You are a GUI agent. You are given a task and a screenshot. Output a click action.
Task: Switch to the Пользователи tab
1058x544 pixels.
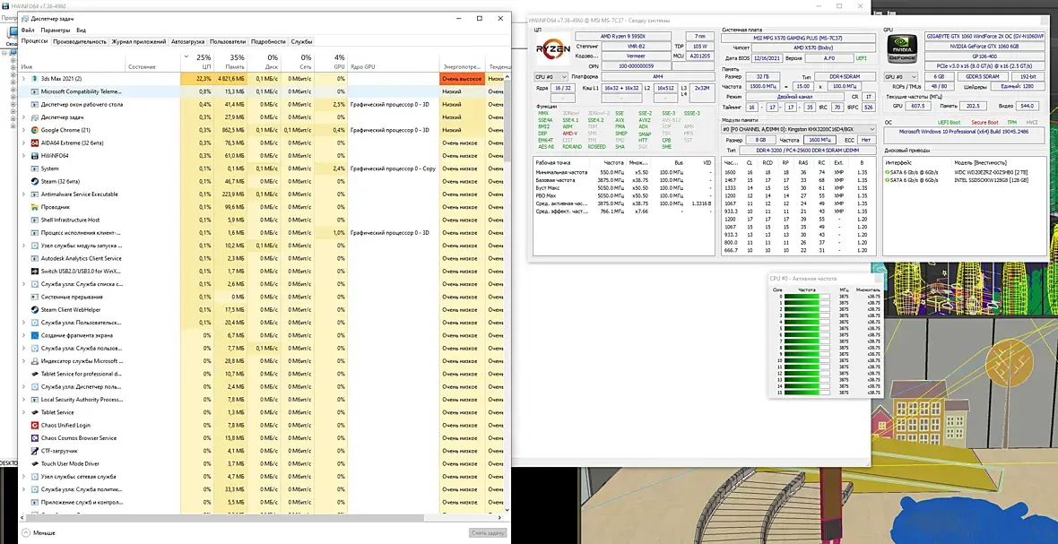coord(228,42)
